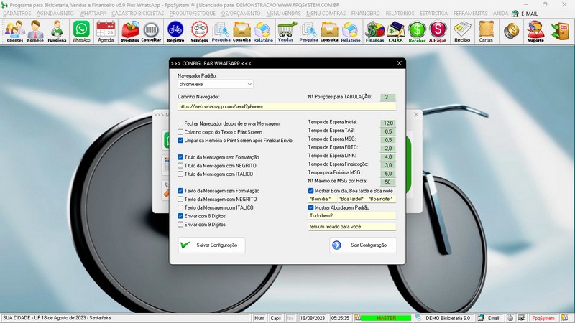575x323 pixels.
Task: Enable Enviar com 9 Dígitos option
Action: [x=181, y=224]
